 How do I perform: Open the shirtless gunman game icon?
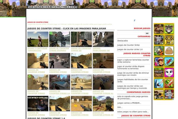pos(159,29)
